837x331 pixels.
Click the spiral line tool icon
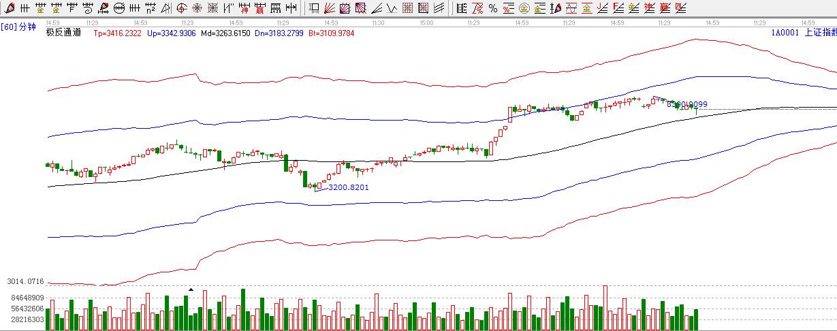click(x=88, y=7)
